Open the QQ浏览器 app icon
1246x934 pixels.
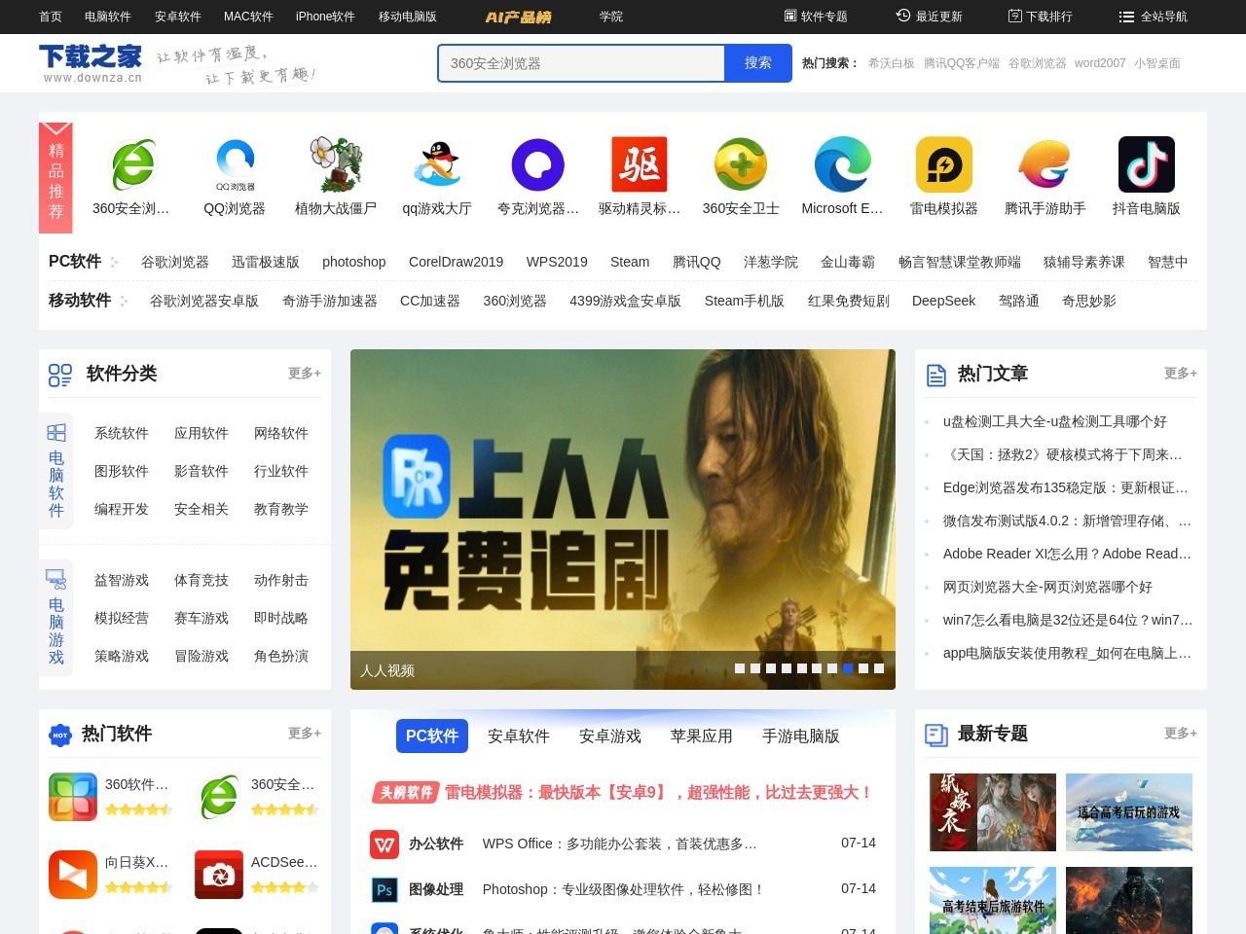tap(235, 163)
